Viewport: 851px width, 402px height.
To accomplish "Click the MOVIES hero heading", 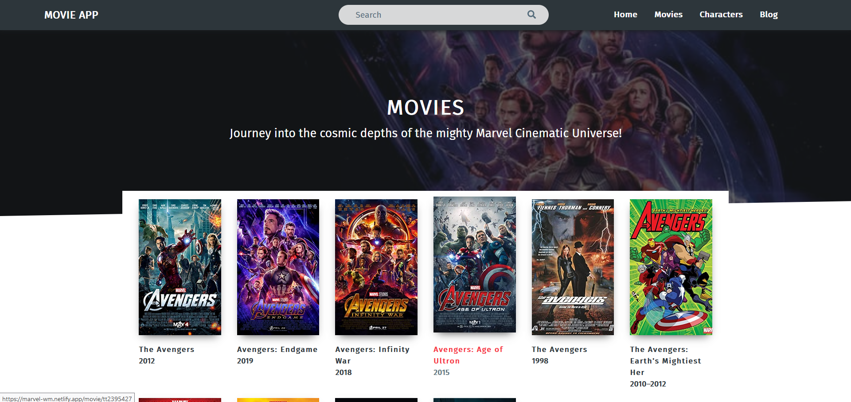I will pos(425,108).
